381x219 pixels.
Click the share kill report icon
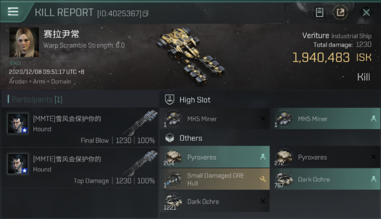pos(341,12)
